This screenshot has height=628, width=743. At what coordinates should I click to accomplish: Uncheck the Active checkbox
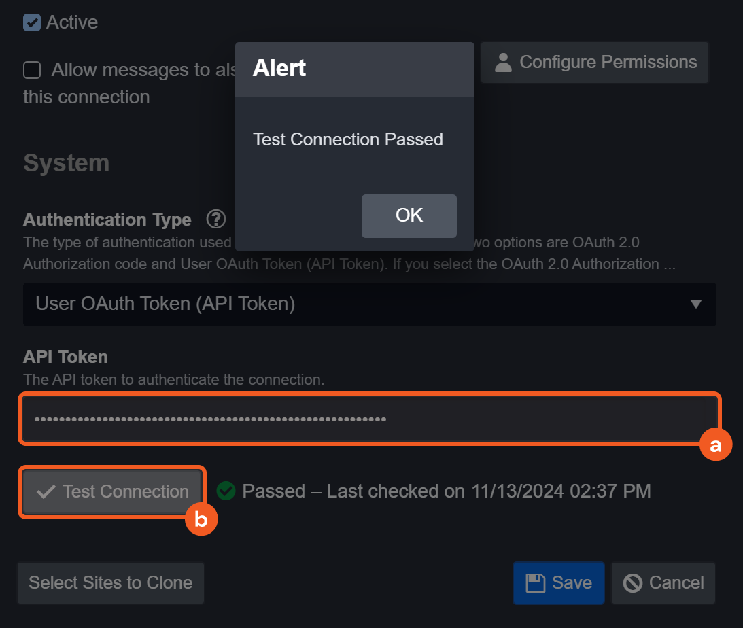[x=32, y=22]
